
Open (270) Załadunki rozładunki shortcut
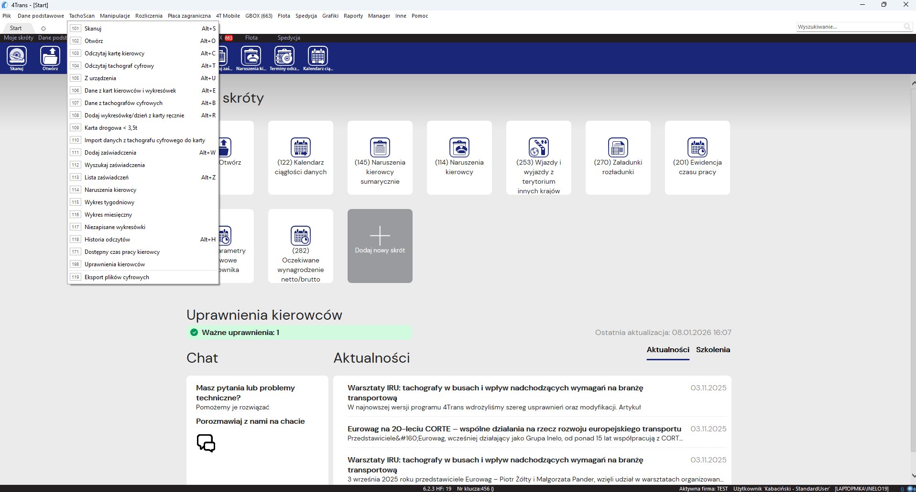pyautogui.click(x=618, y=157)
